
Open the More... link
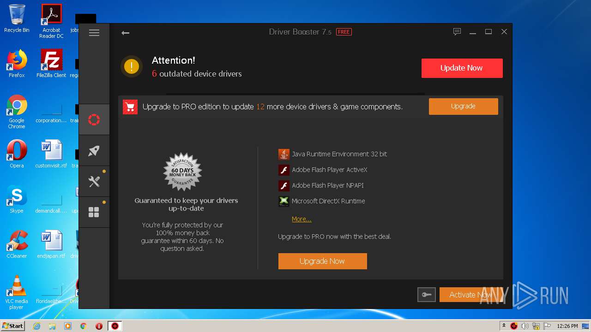tap(302, 219)
